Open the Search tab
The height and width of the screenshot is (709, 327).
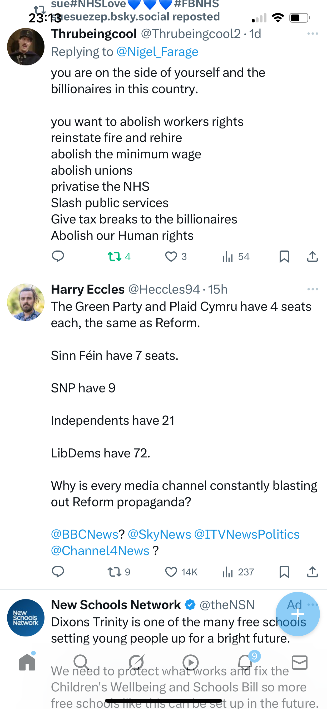pyautogui.click(x=81, y=662)
